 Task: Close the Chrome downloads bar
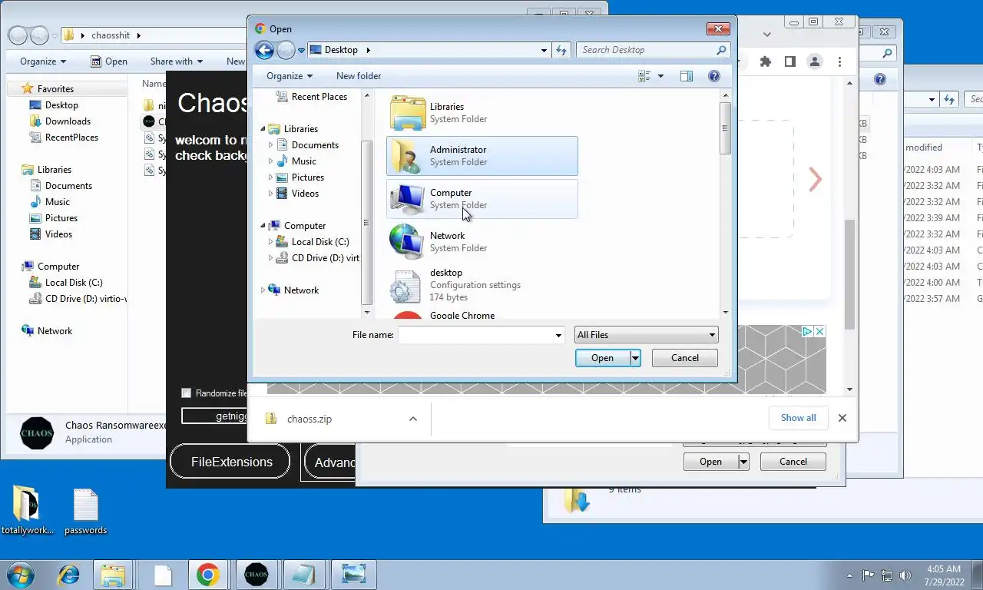coord(842,418)
